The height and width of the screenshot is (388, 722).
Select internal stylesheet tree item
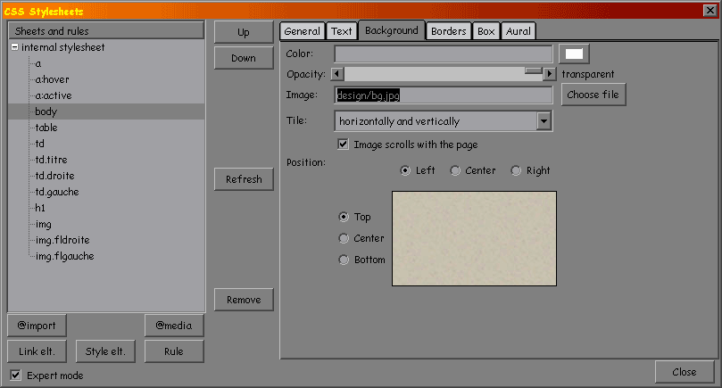63,47
